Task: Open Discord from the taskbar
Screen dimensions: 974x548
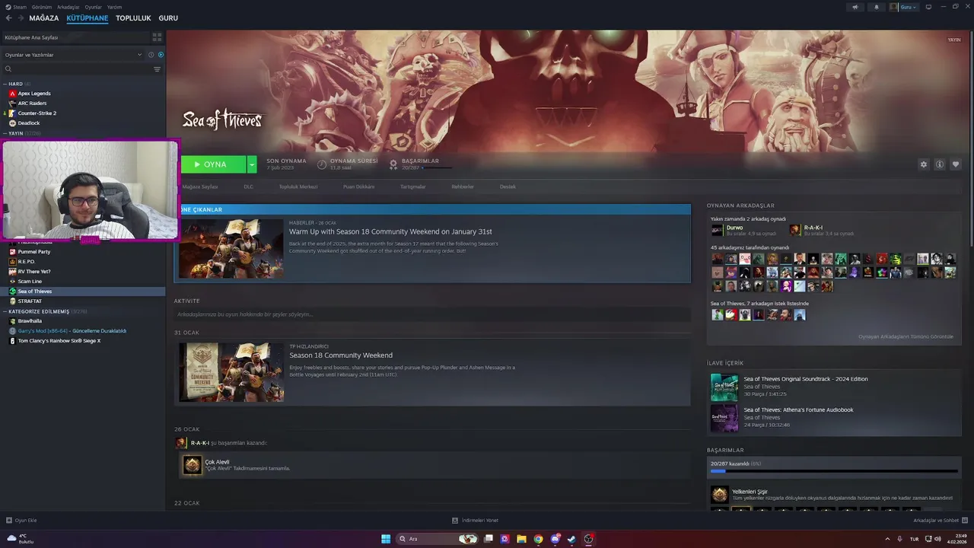Action: 555,539
